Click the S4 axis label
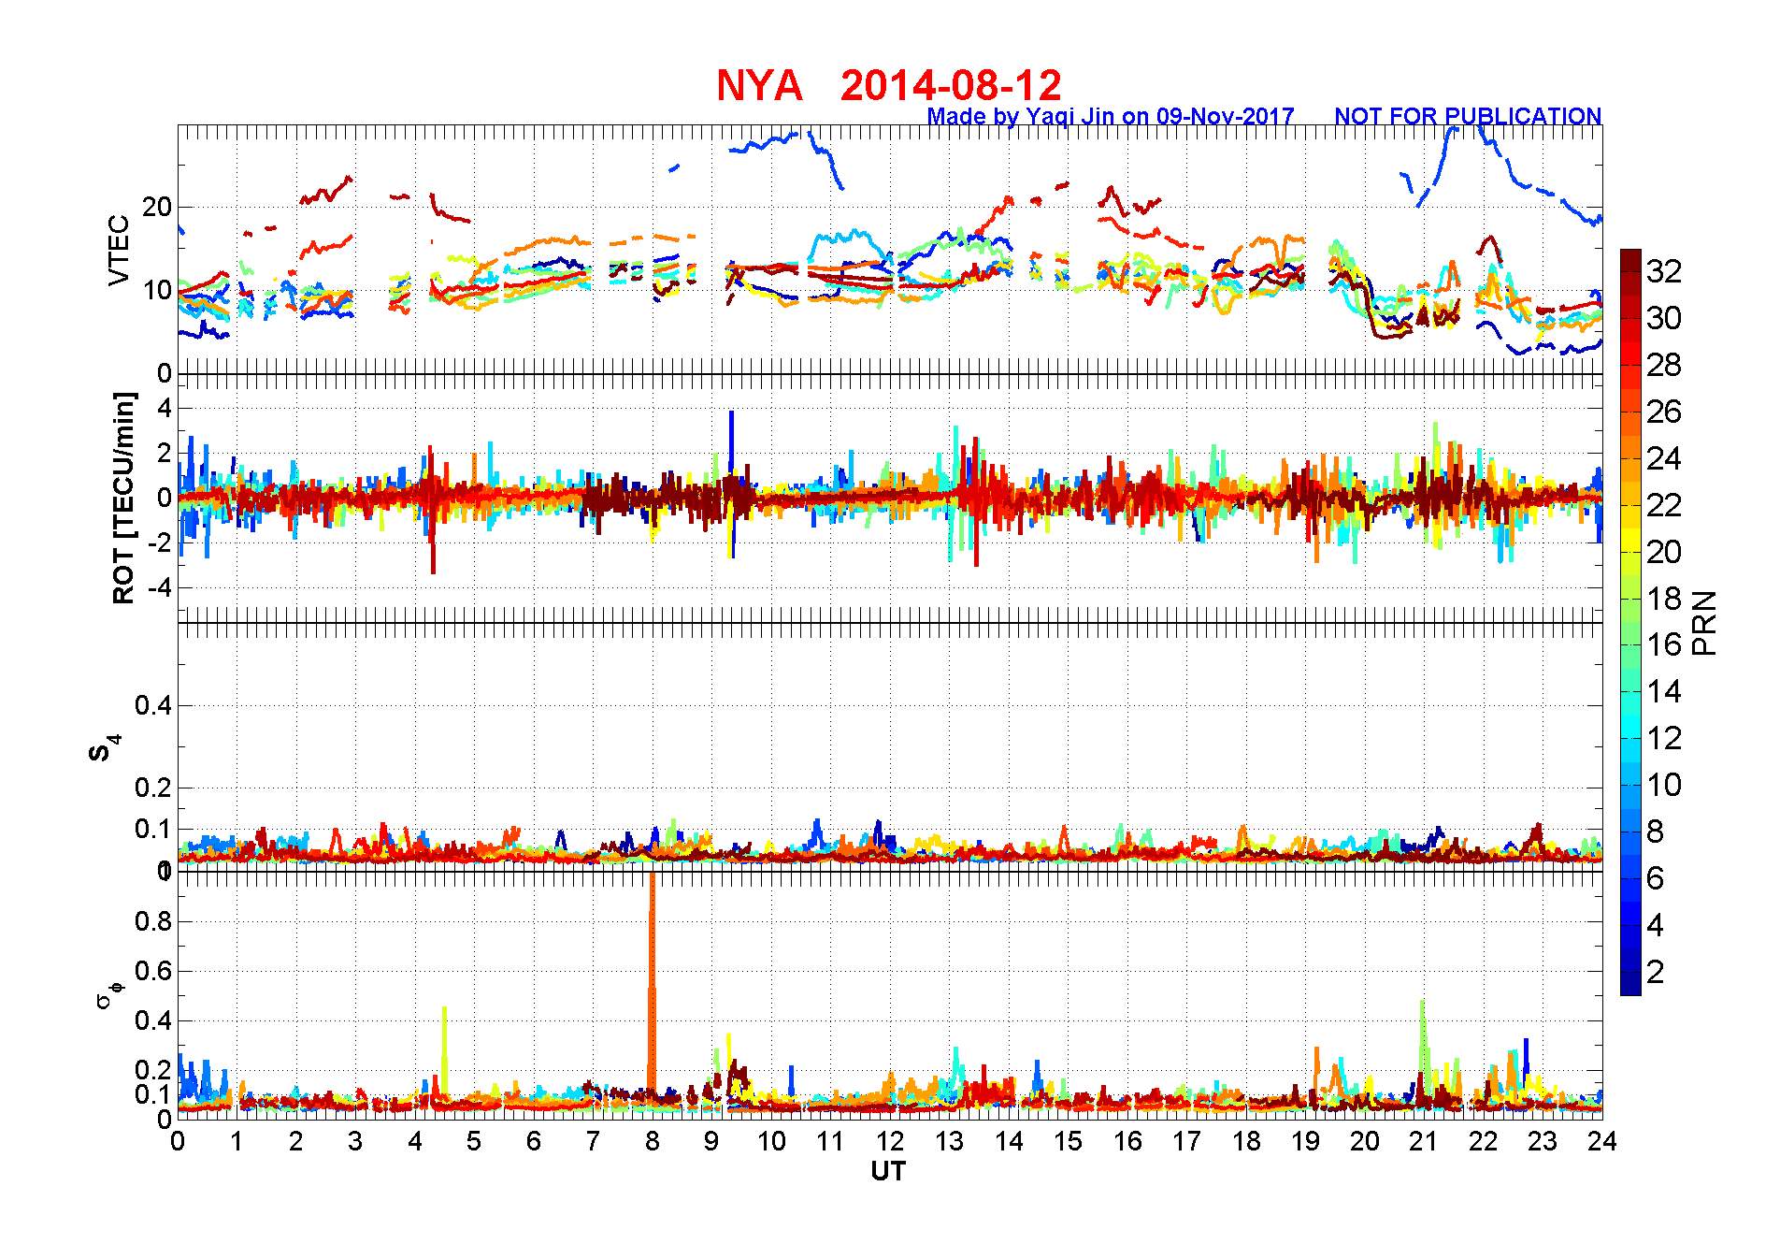 (x=104, y=748)
